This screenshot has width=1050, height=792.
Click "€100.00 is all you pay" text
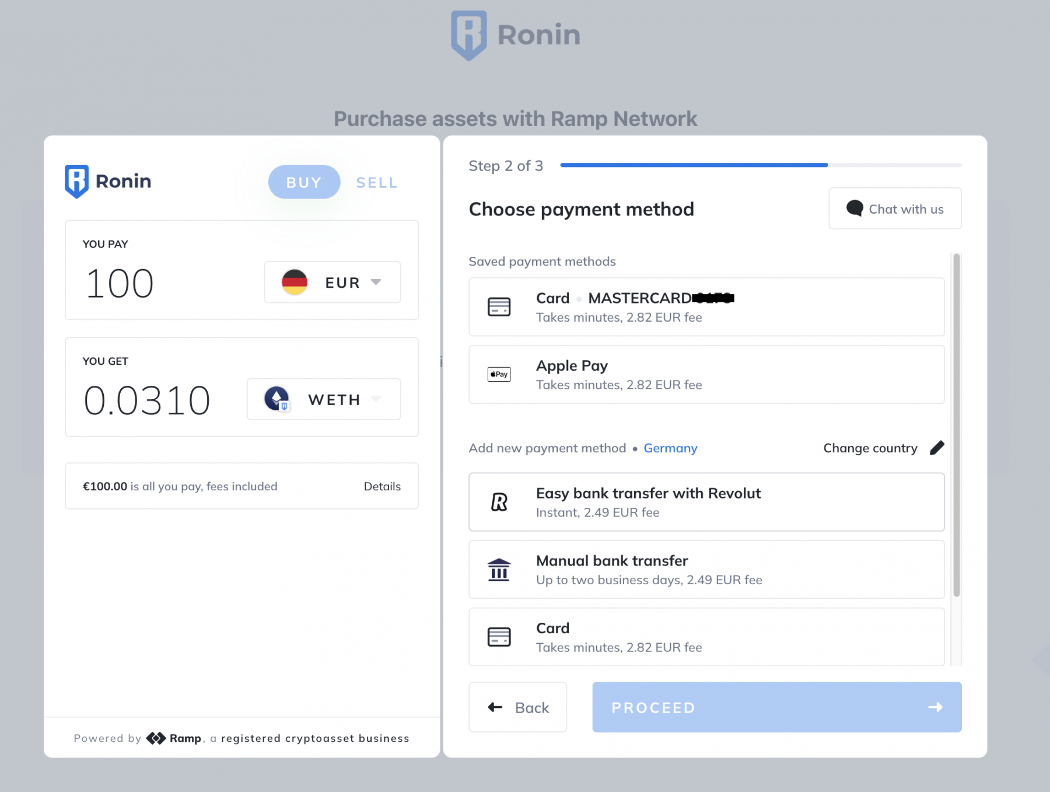tap(180, 486)
